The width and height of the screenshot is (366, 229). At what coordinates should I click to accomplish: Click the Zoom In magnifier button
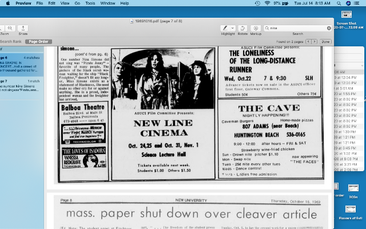coord(10,28)
